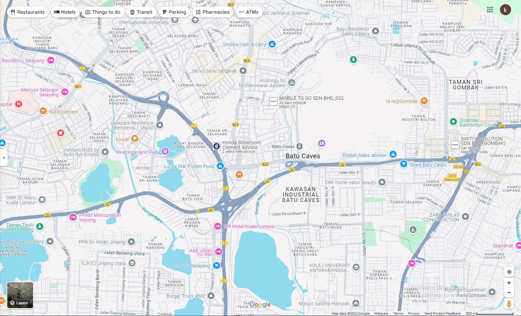Open SWITCH SOLUTION SDN BHD marker
Image resolution: width=521 pixels, height=316 pixels.
[x=455, y=145]
